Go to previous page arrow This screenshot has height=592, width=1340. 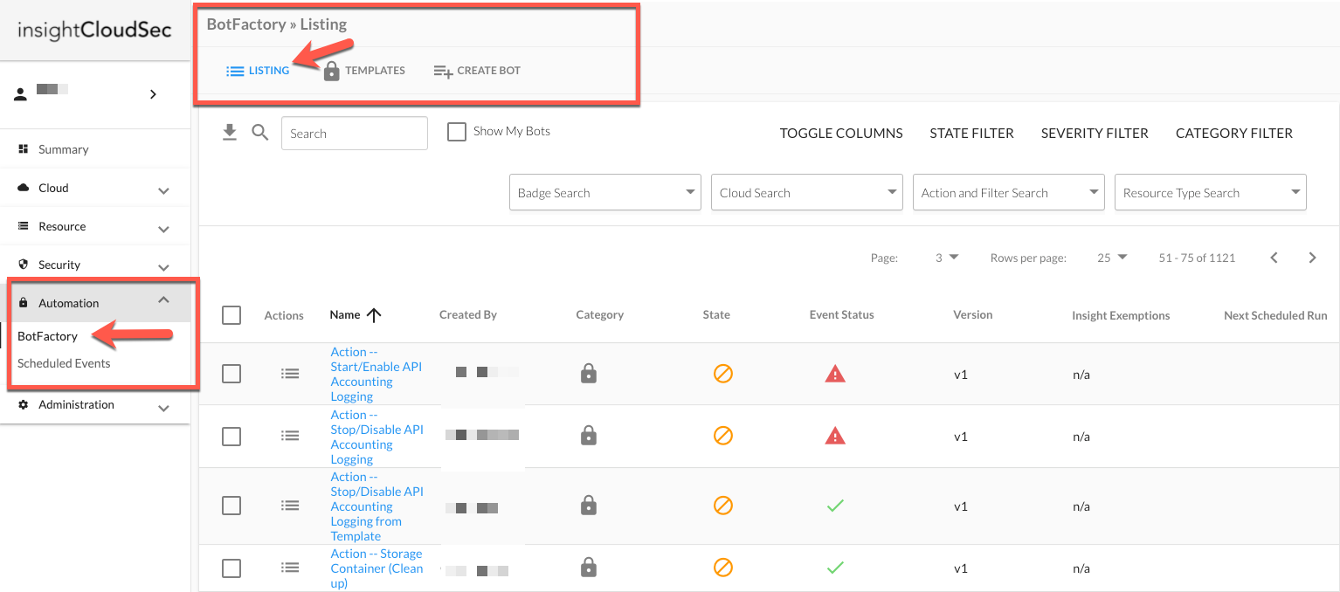pos(1274,258)
